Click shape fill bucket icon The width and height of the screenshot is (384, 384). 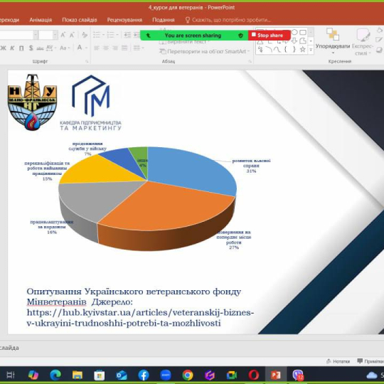coord(379,31)
